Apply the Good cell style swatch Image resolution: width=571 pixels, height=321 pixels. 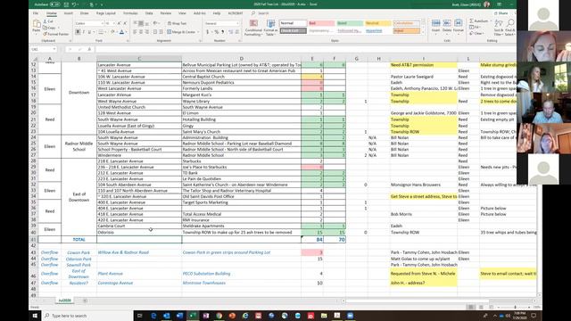pos(350,23)
